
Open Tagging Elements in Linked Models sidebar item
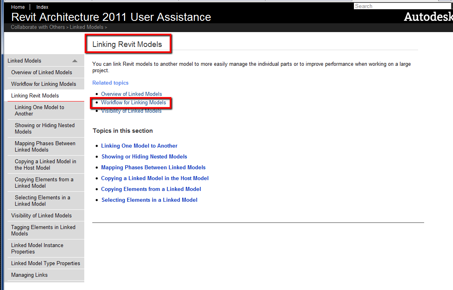click(x=43, y=230)
